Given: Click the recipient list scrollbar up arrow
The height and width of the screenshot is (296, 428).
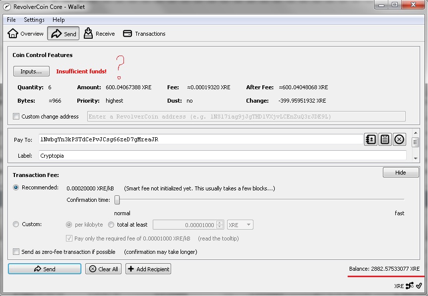Looking at the screenshot, I should (x=416, y=133).
